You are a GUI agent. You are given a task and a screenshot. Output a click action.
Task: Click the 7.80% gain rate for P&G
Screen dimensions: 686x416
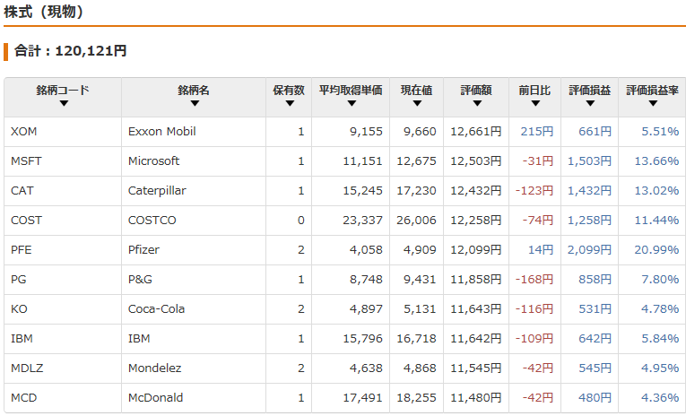click(660, 279)
